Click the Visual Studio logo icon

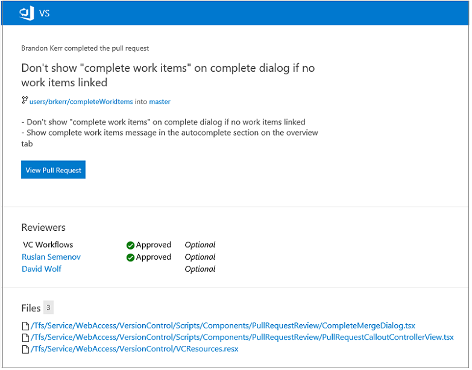(27, 13)
